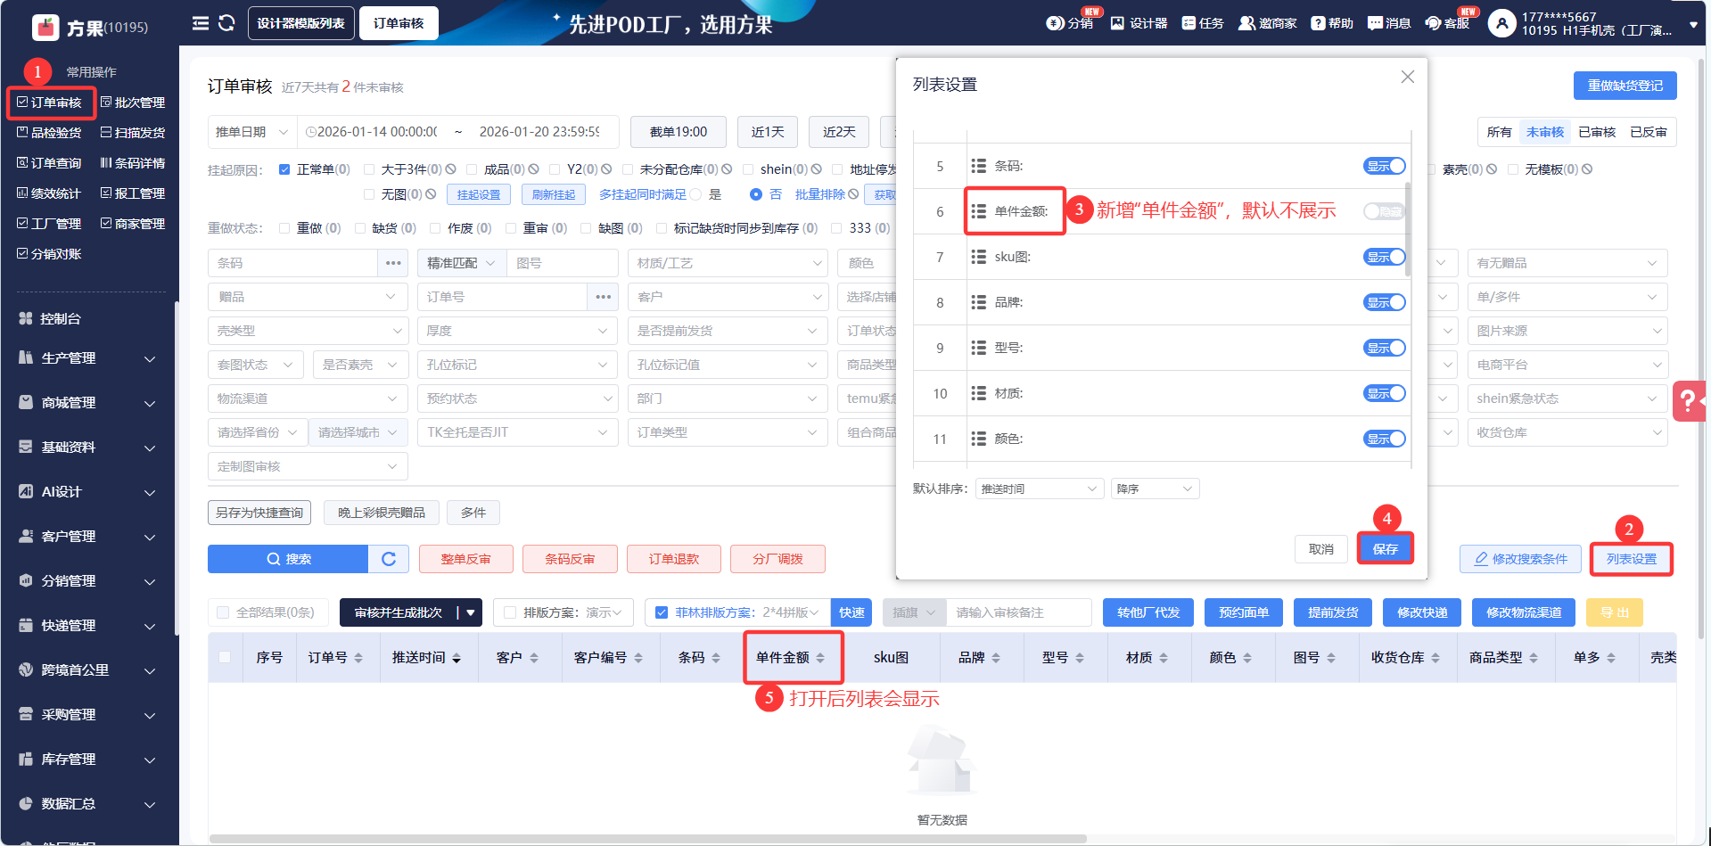1711x846 pixels.
Task: Sort by 单件金额 column sort arrows
Action: [820, 658]
